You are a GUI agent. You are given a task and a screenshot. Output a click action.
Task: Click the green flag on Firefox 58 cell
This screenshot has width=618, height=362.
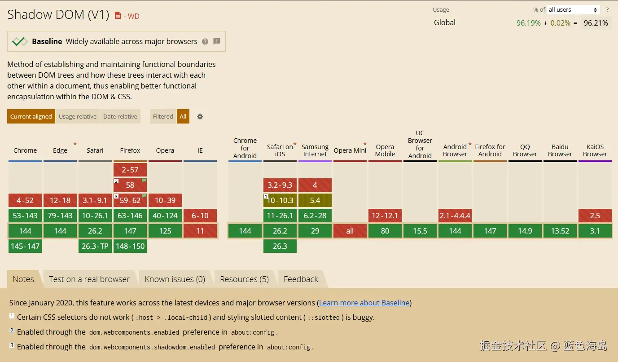click(x=144, y=181)
